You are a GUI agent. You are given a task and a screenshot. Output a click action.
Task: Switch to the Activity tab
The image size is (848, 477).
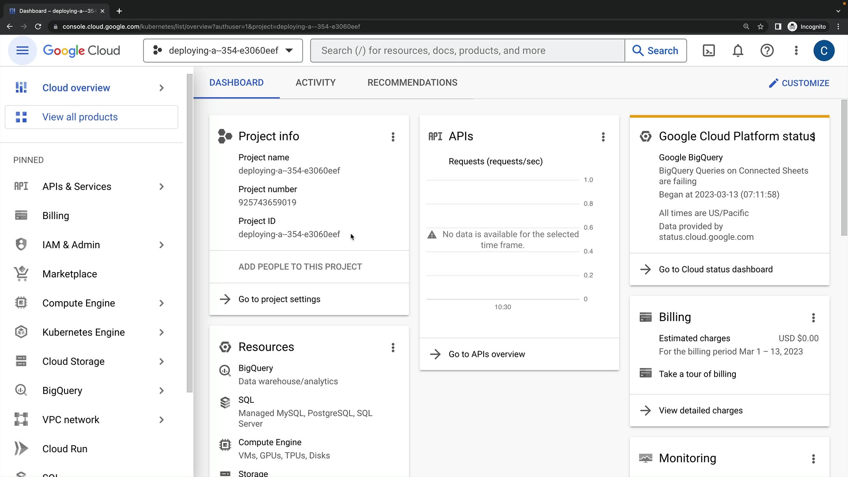(315, 83)
